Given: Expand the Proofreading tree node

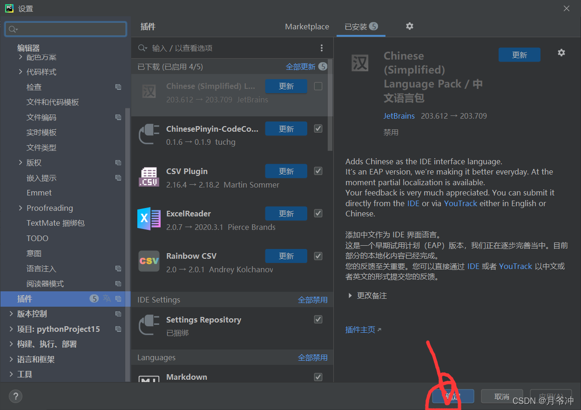Looking at the screenshot, I should [x=20, y=208].
